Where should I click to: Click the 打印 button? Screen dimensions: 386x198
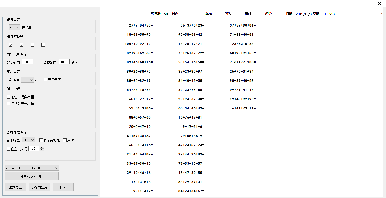coord(63,187)
